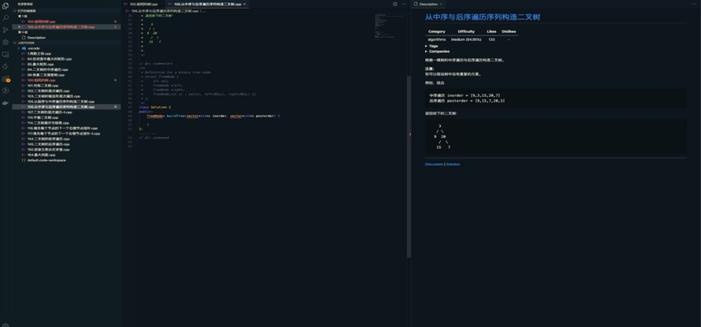Image resolution: width=701 pixels, height=327 pixels.
Task: Open More Actions in Description panel group
Action: tap(693, 4)
